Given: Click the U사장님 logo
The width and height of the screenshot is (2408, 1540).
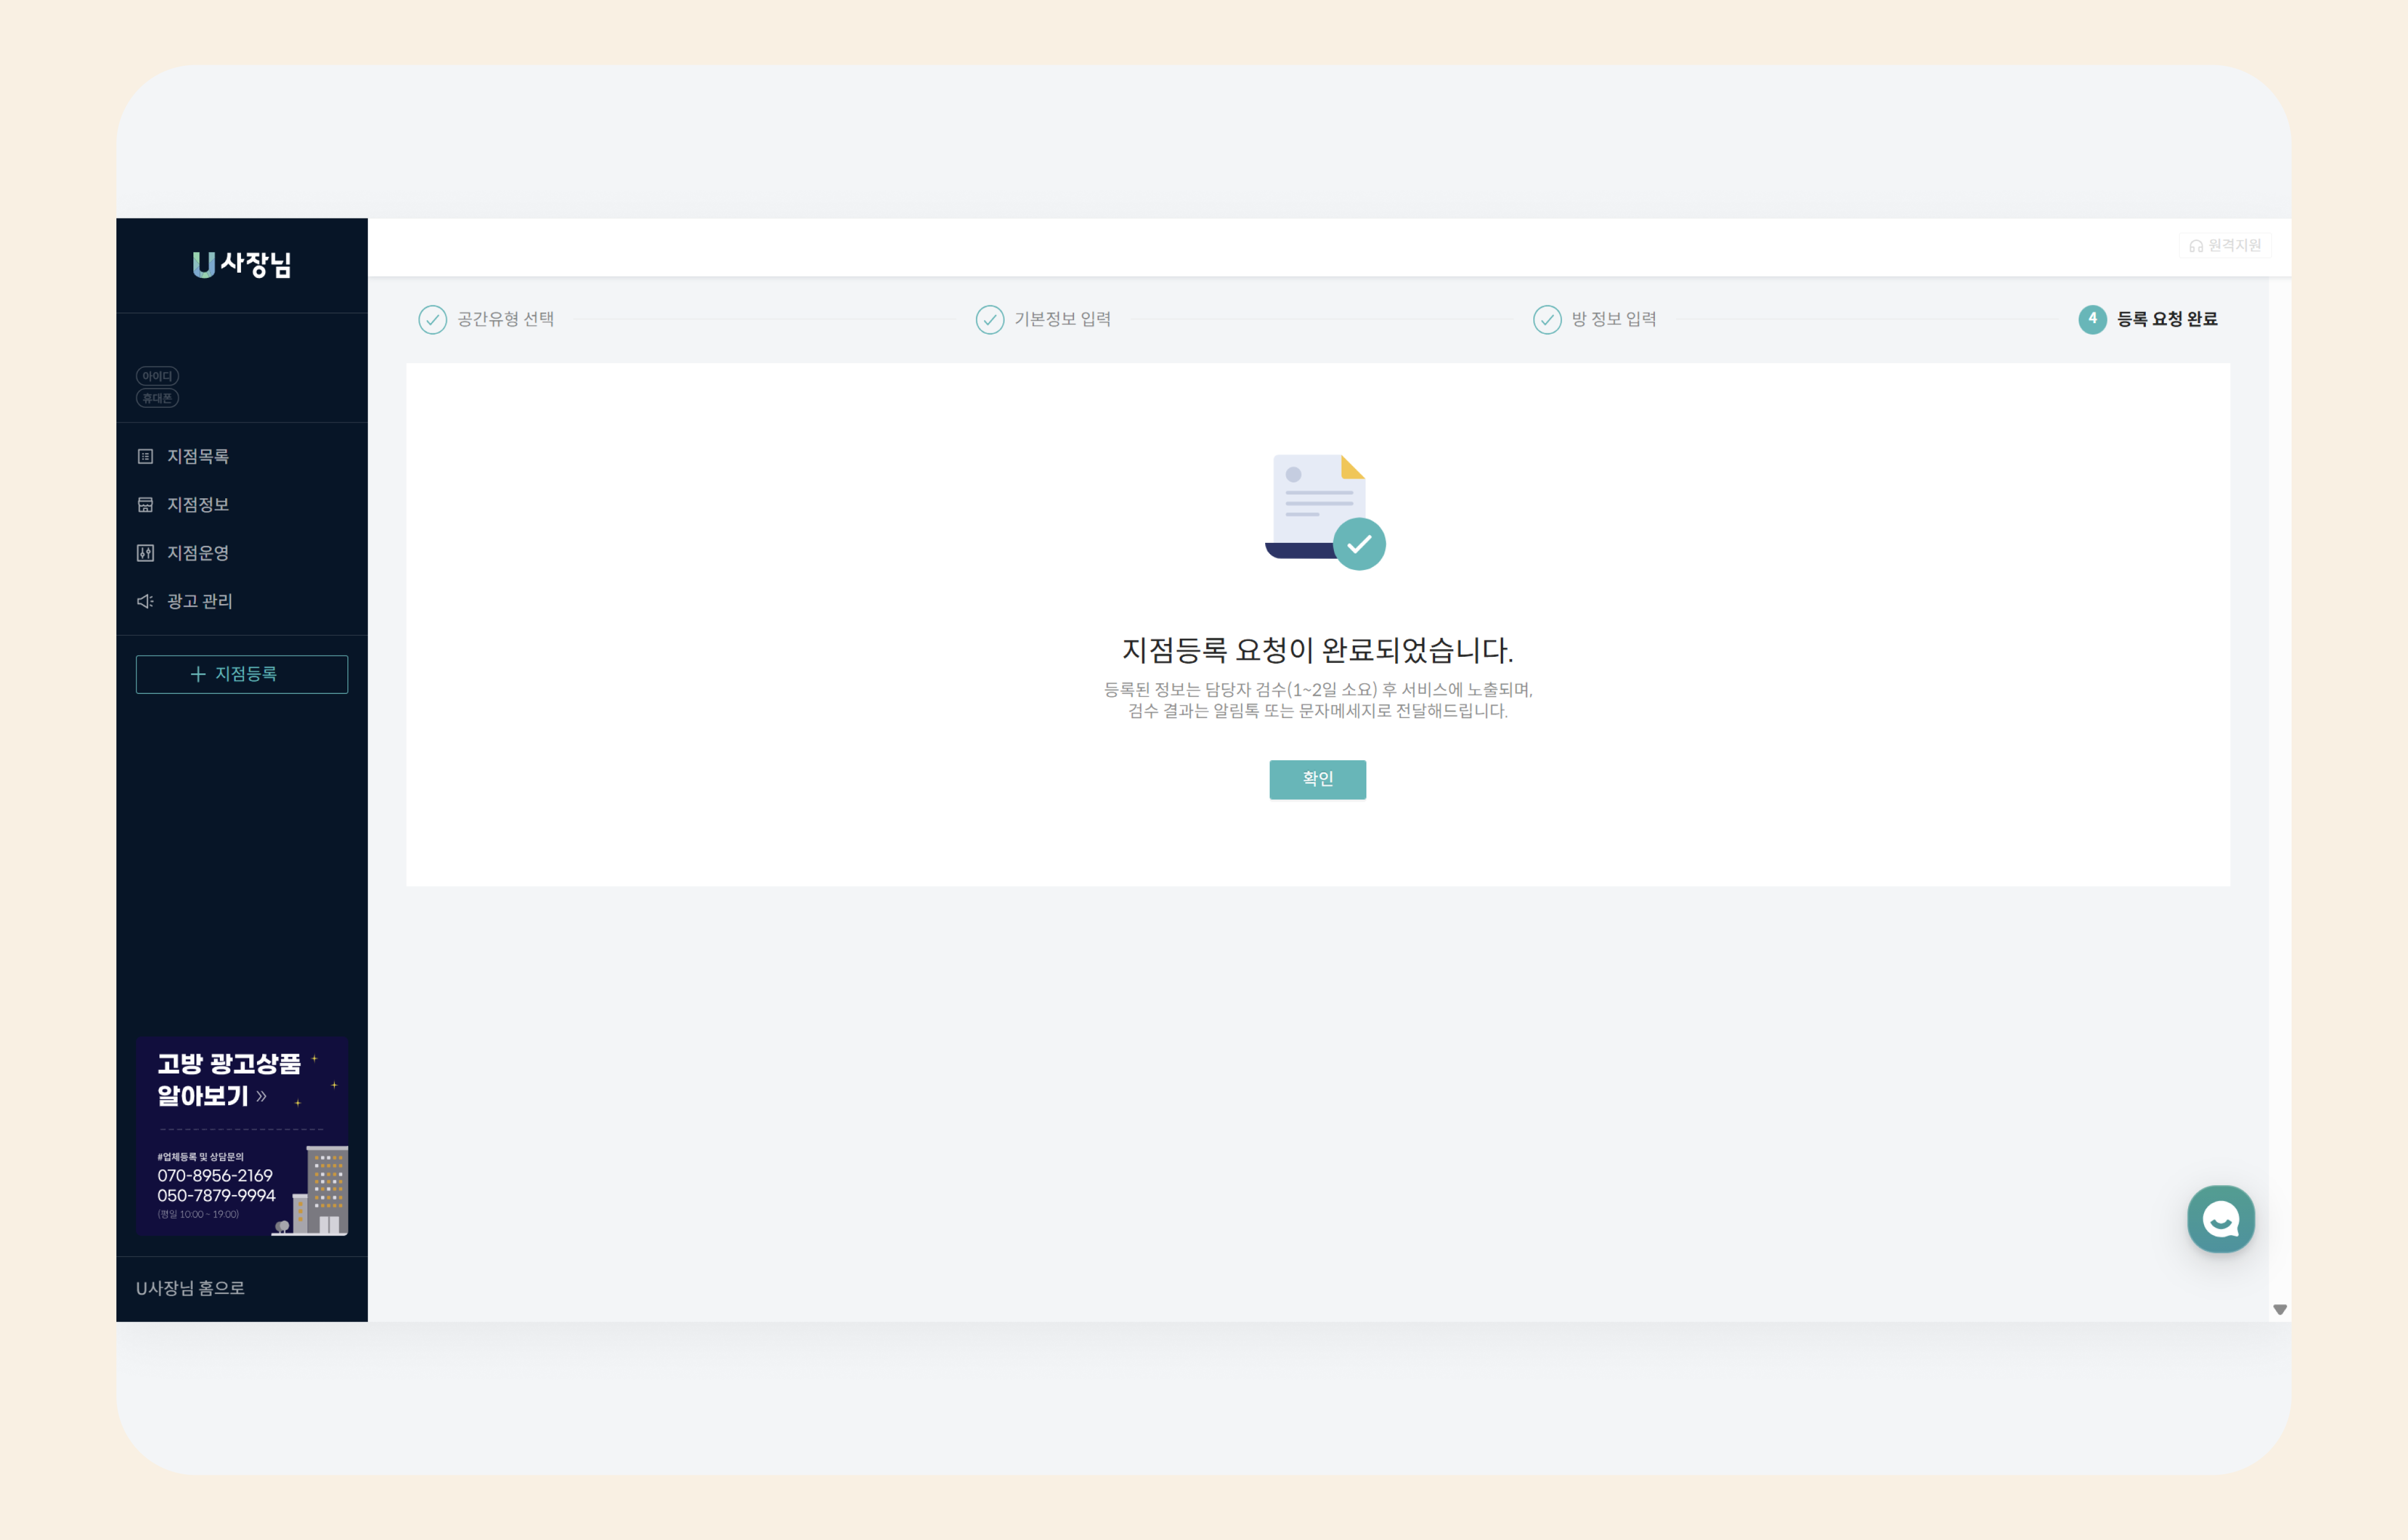Looking at the screenshot, I should pyautogui.click(x=241, y=264).
